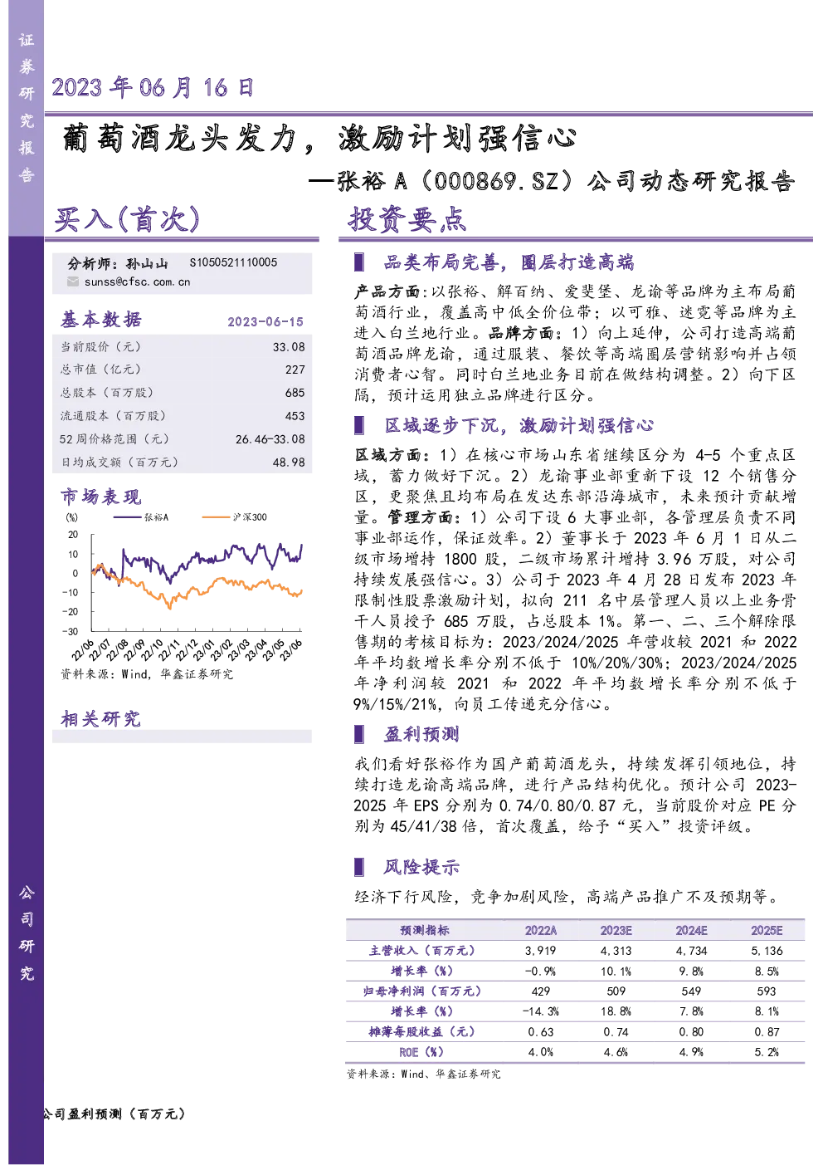This screenshot has height=1165, width=823.
Task: Click the 2023E column header
Action: tap(616, 931)
